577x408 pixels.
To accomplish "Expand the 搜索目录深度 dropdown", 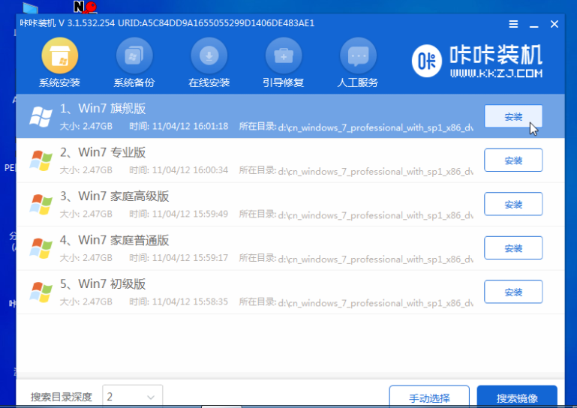I will coord(132,396).
